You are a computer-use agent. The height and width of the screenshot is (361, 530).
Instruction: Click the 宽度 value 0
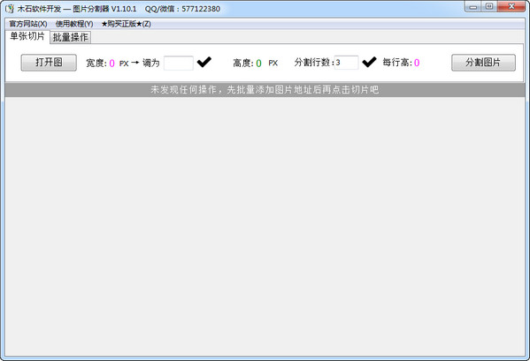pos(111,63)
